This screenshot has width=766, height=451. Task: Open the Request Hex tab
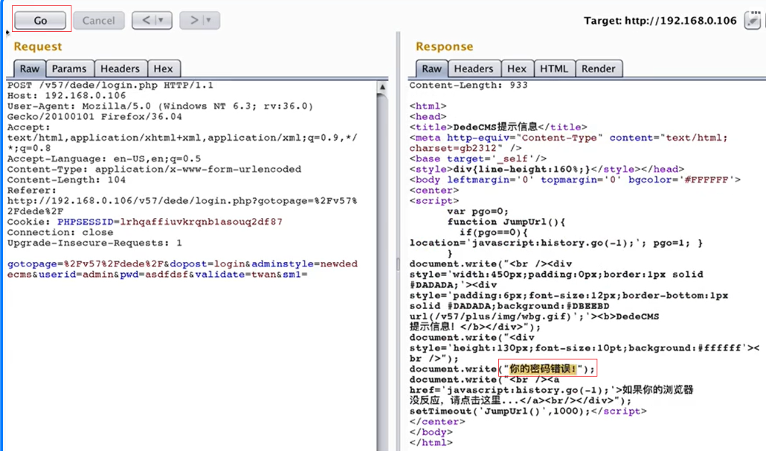pyautogui.click(x=163, y=69)
